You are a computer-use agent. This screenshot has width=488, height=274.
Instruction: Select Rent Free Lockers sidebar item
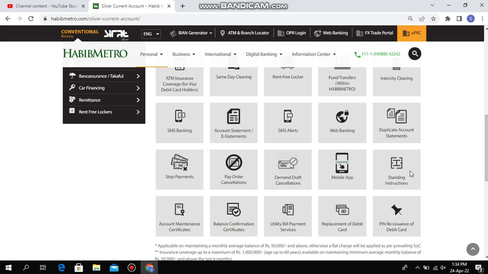point(104,112)
